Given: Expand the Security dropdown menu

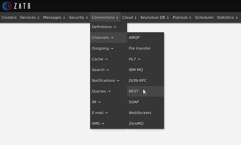Looking at the screenshot, I should coord(79,17).
